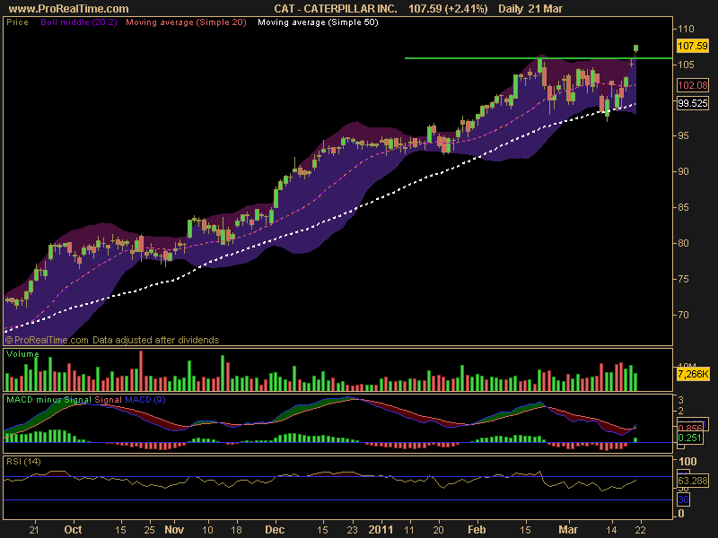Image resolution: width=718 pixels, height=538 pixels.
Task: Select the Price legend label
Action: [17, 22]
